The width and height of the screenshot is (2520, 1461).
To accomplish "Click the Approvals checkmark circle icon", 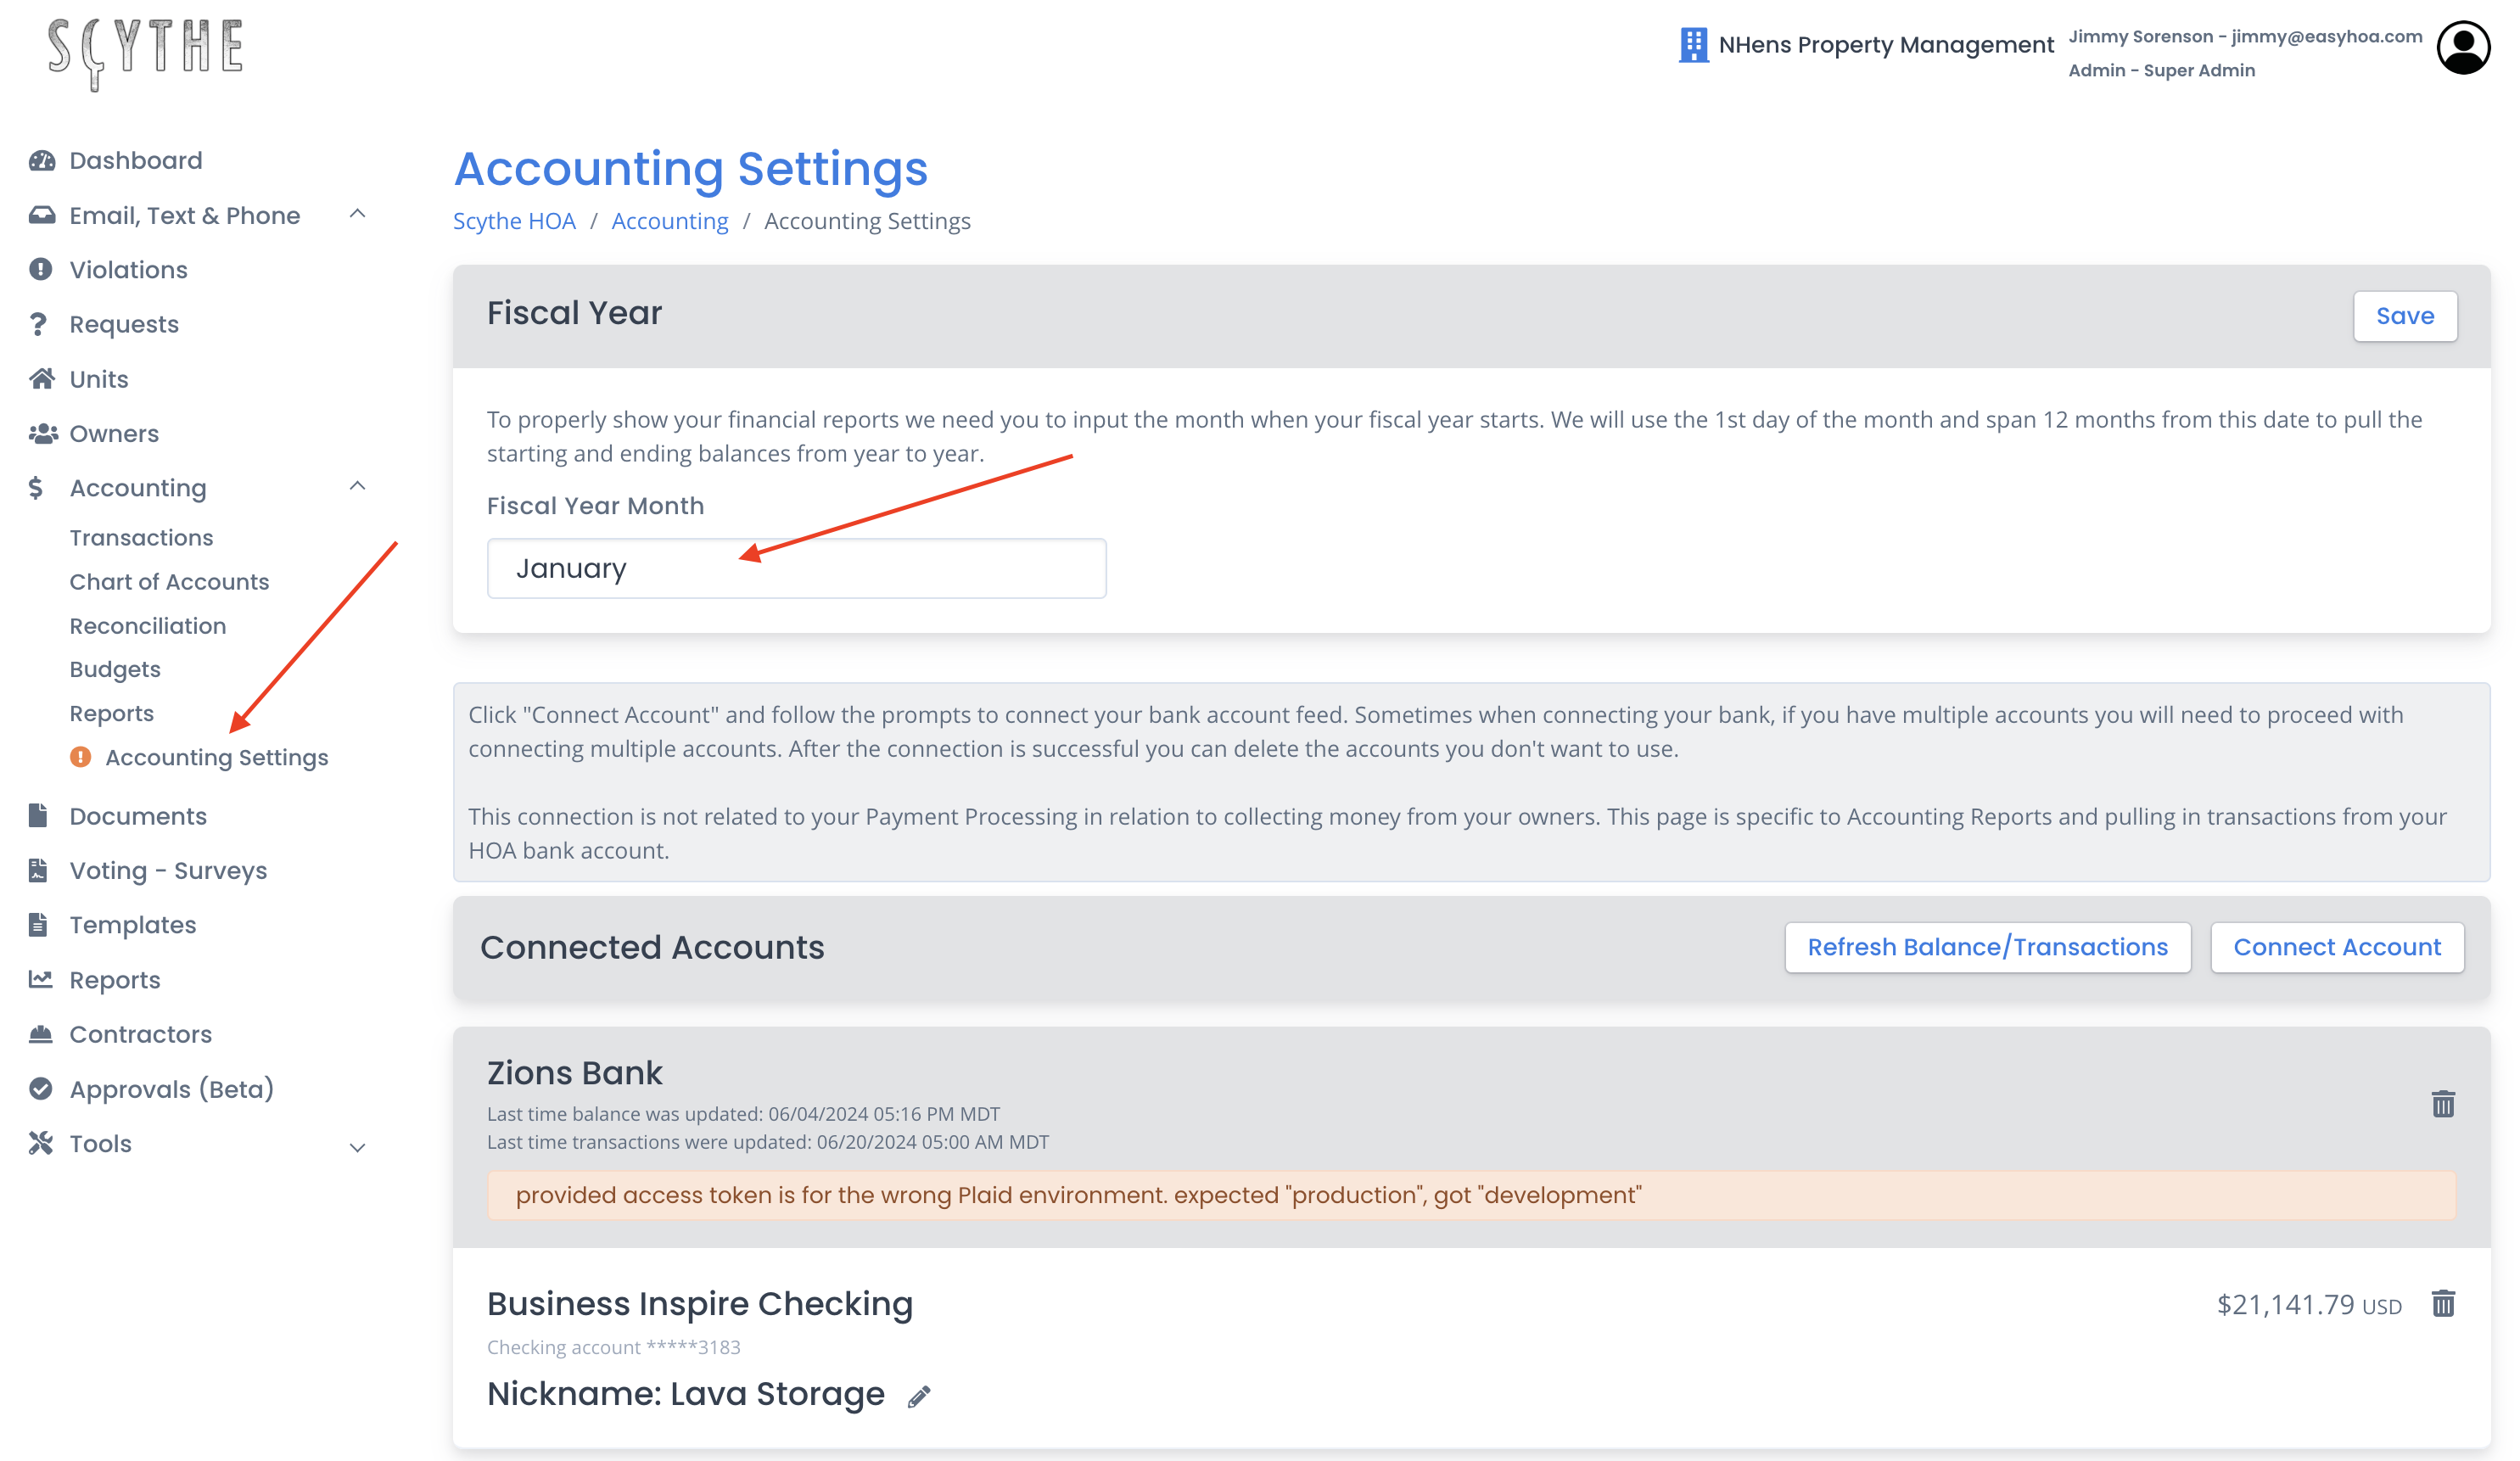I will tap(40, 1088).
